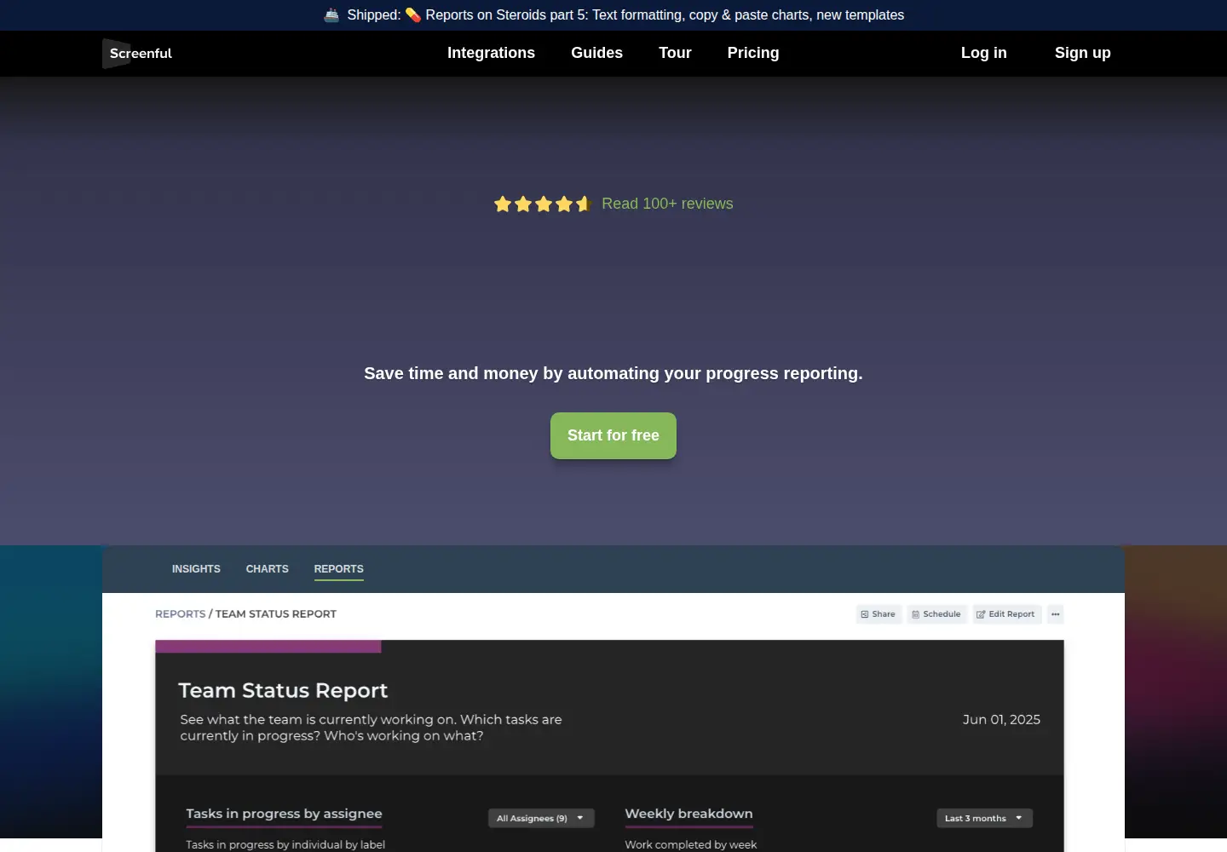Click the Screenful logo
This screenshot has width=1227, height=852.
click(138, 53)
